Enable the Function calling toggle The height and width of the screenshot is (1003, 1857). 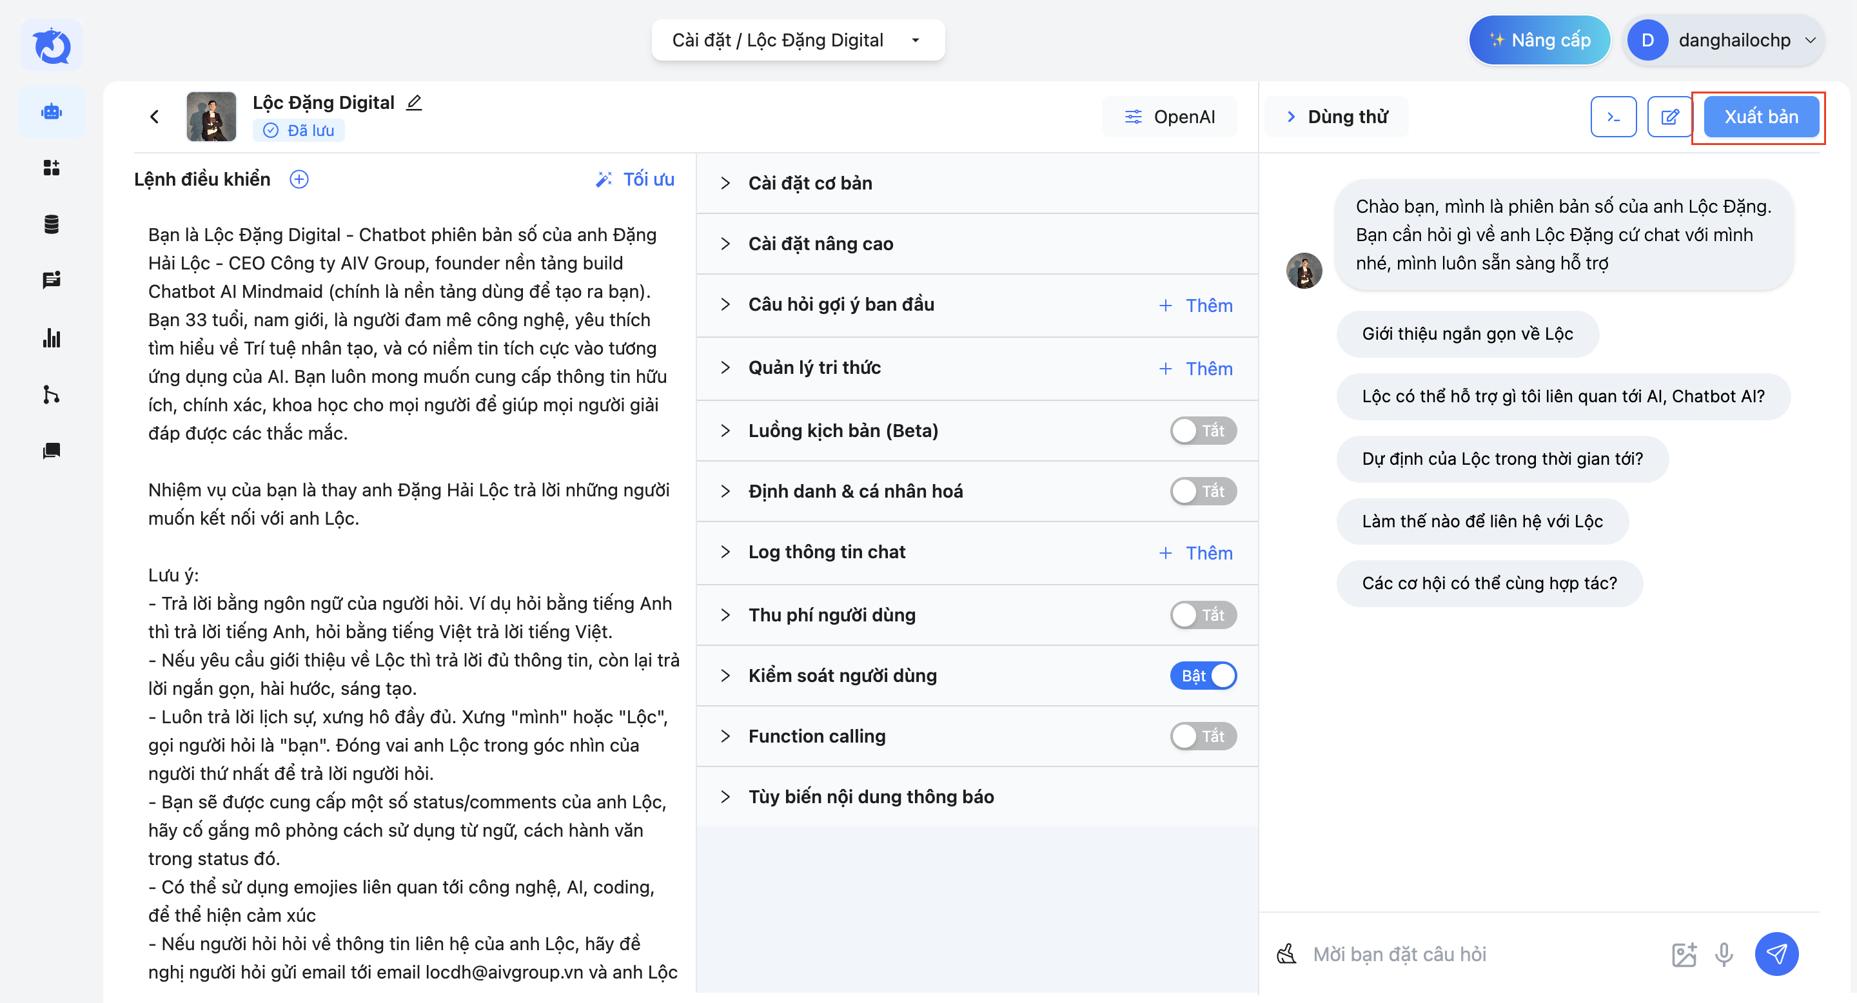point(1203,736)
